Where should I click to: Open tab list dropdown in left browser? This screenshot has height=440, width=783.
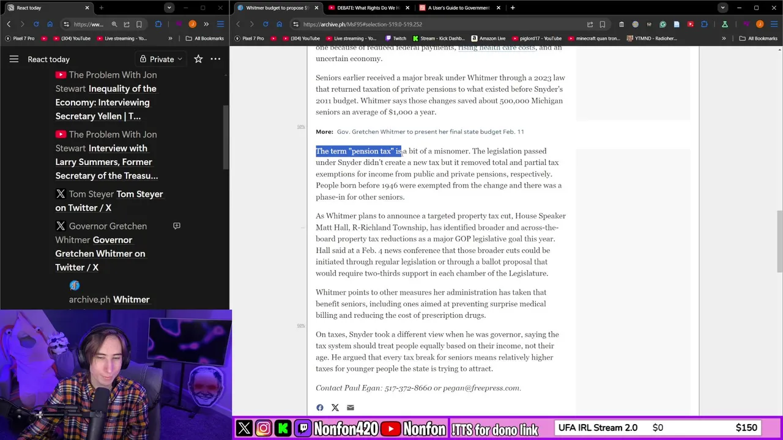pyautogui.click(x=169, y=8)
